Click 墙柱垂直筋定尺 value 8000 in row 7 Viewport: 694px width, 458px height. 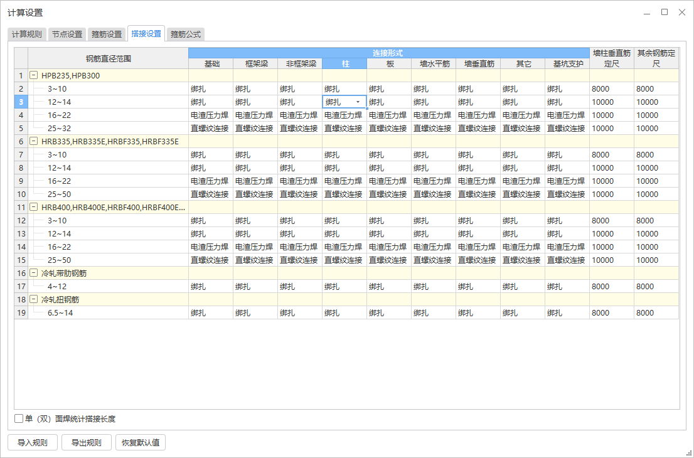tap(612, 155)
